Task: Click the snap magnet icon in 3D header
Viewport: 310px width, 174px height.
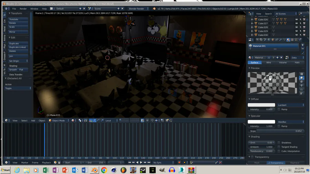Action: tap(152, 120)
